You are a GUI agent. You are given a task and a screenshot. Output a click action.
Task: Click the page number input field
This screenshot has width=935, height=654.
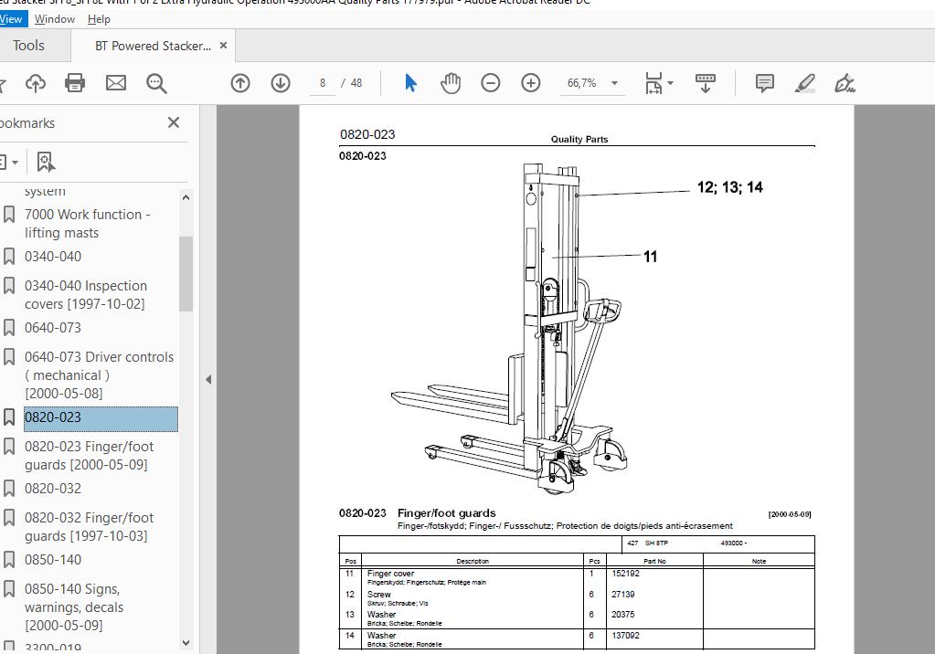pos(322,83)
